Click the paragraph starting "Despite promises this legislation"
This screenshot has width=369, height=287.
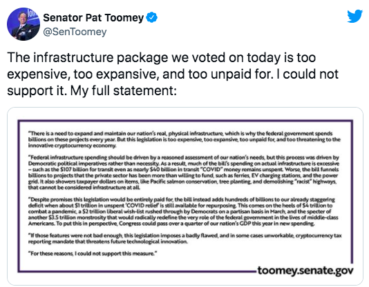[x=183, y=212]
